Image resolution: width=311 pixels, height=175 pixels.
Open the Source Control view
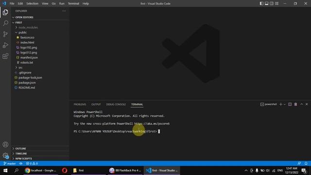(5, 34)
